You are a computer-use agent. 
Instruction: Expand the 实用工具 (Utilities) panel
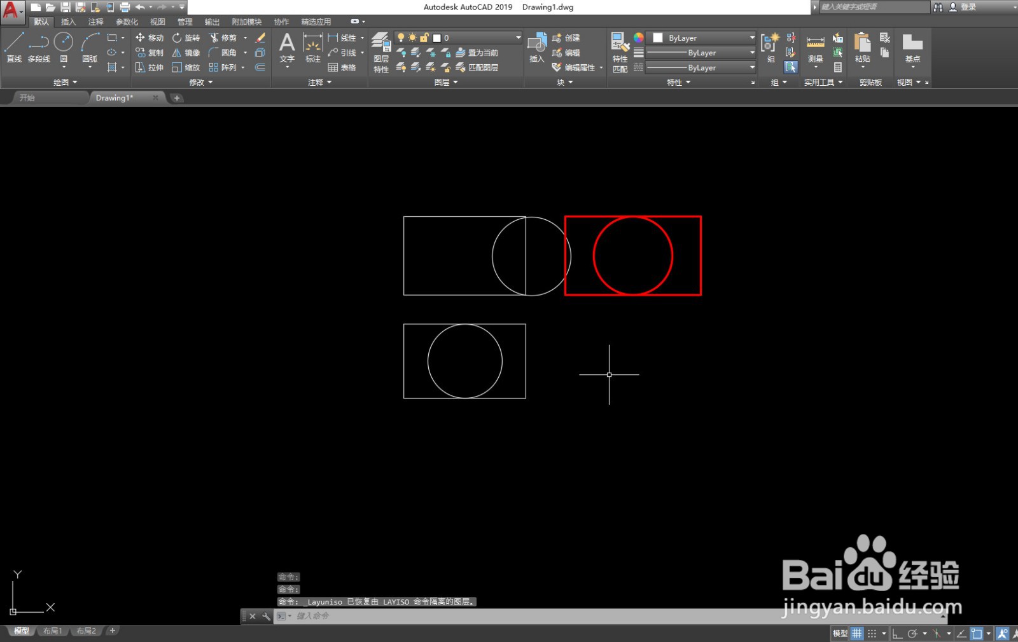[x=823, y=82]
